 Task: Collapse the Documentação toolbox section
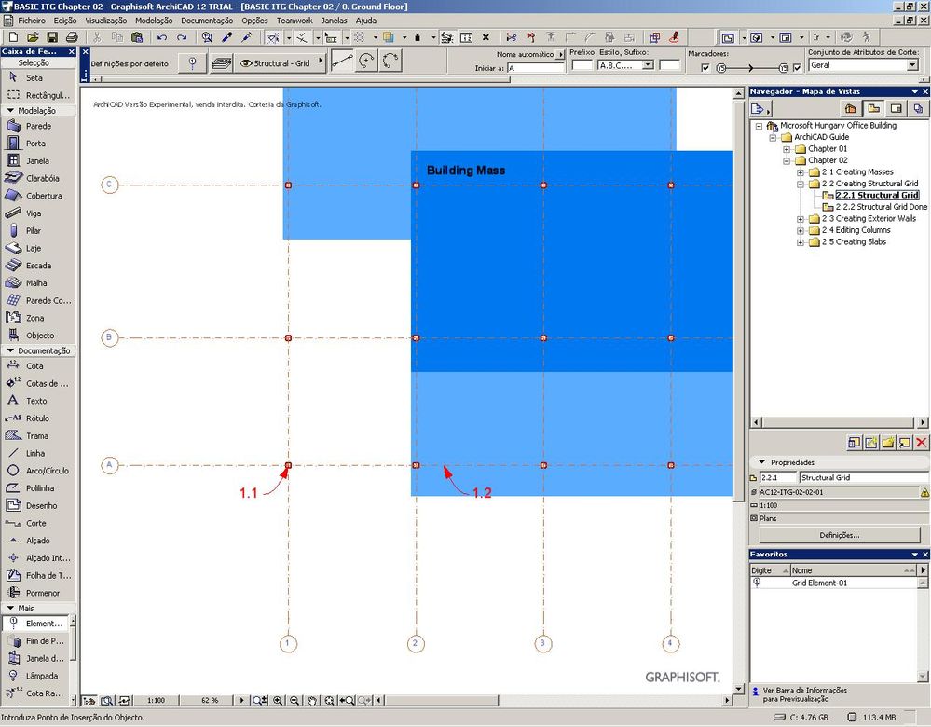[x=10, y=350]
